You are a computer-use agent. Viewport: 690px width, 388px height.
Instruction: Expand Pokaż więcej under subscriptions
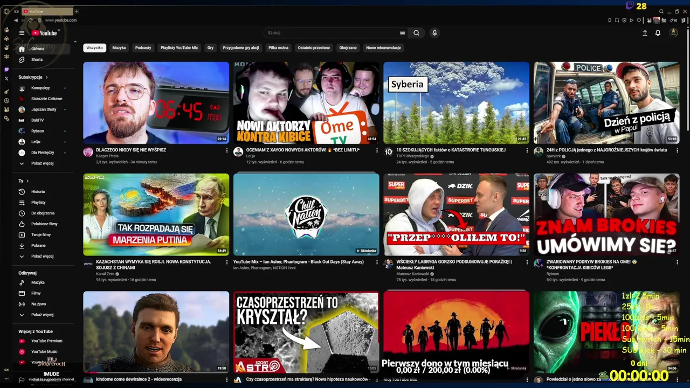point(42,163)
